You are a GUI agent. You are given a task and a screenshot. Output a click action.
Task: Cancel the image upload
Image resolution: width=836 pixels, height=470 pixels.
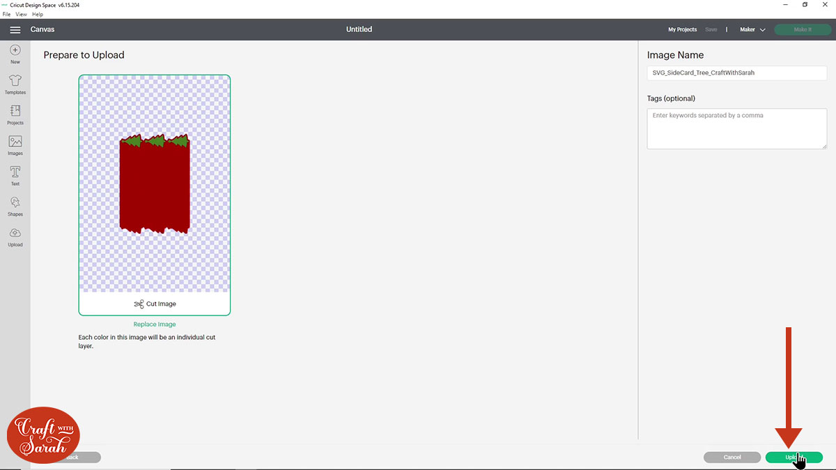click(x=732, y=457)
